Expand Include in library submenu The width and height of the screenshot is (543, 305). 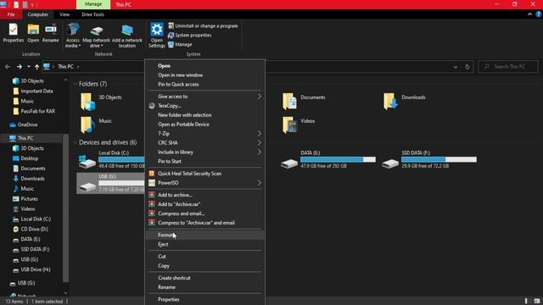coord(205,152)
